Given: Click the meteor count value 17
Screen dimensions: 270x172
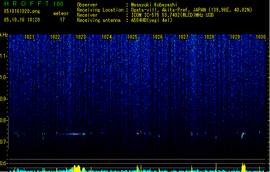Looking at the screenshot, I should coord(62,20).
